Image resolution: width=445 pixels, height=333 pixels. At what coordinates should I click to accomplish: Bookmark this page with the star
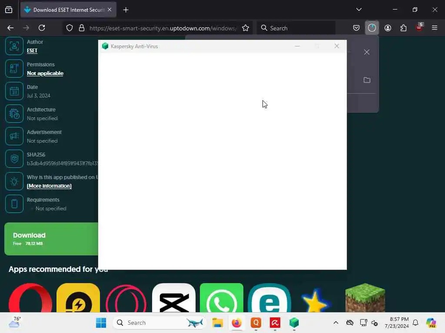[x=246, y=28]
